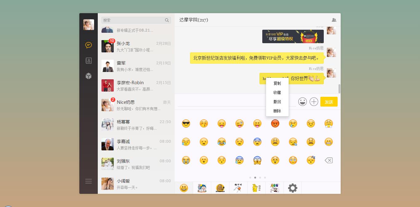Insert the flushed face emoji
420x207 pixels.
(293, 160)
